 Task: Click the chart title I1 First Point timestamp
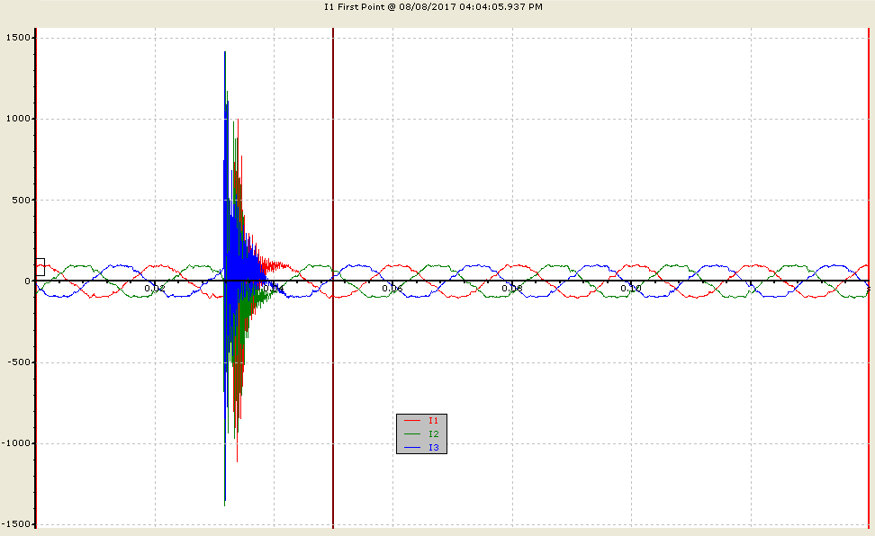pyautogui.click(x=434, y=6)
